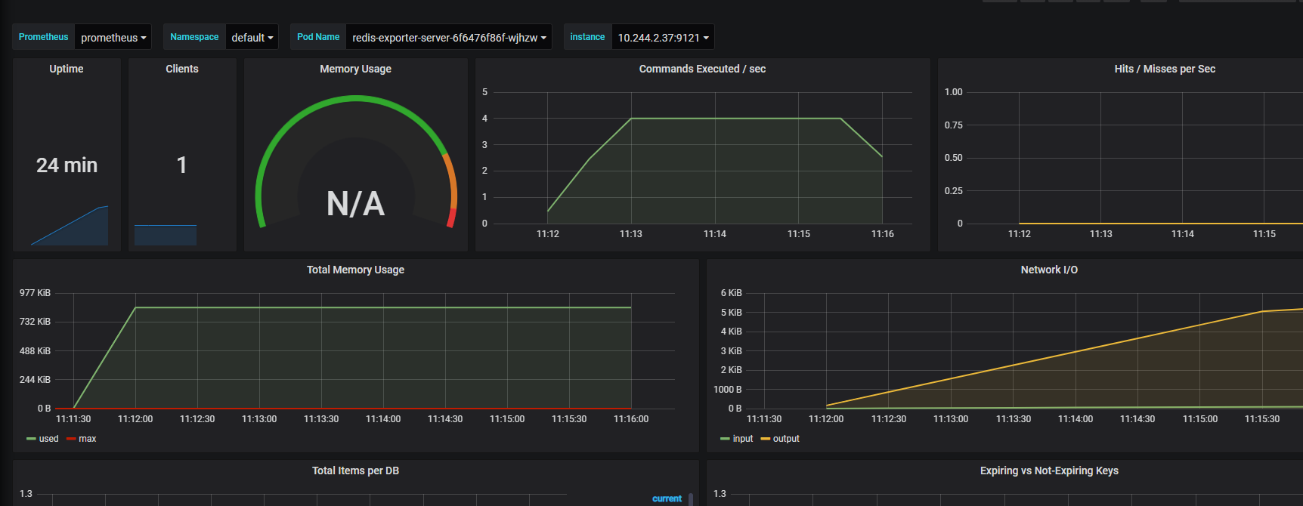Screen dimensions: 1303x506
Task: Click the red 'max' legend color swatch
Action: 71,439
